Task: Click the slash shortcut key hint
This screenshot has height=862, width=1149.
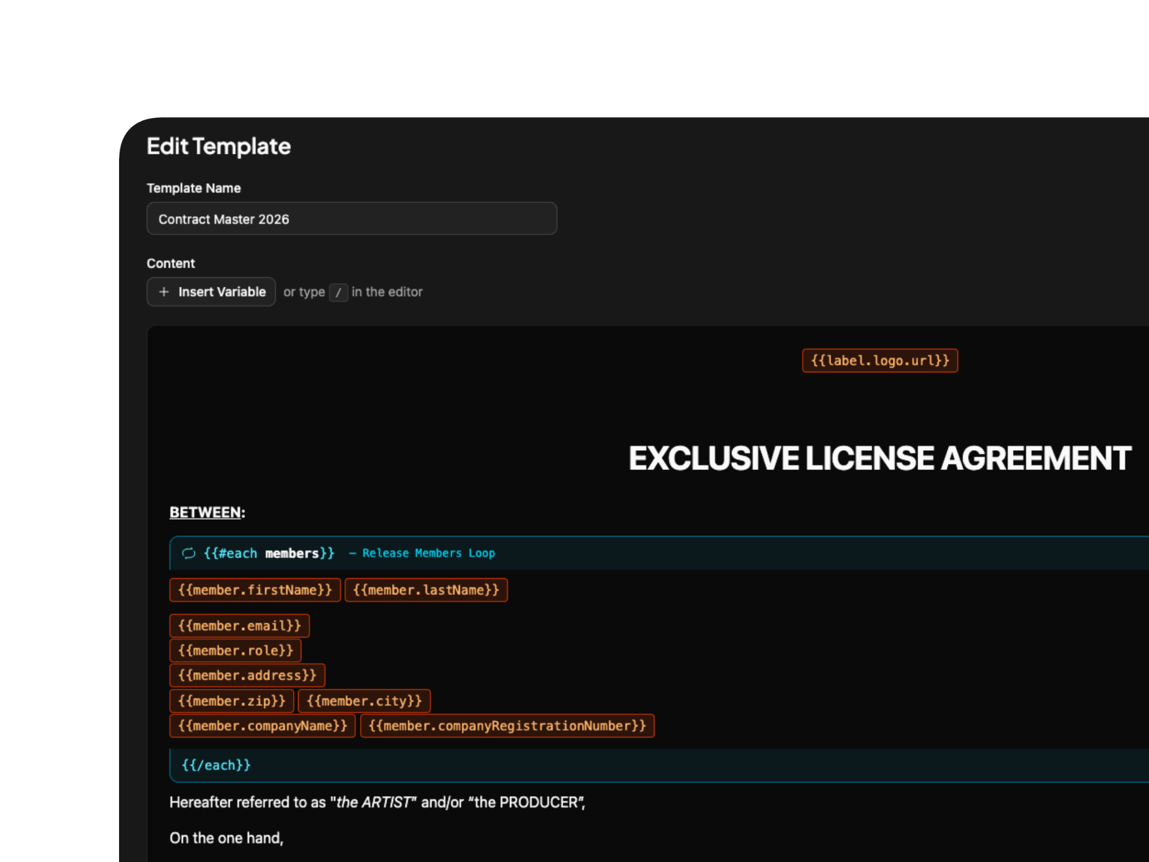Action: click(338, 292)
